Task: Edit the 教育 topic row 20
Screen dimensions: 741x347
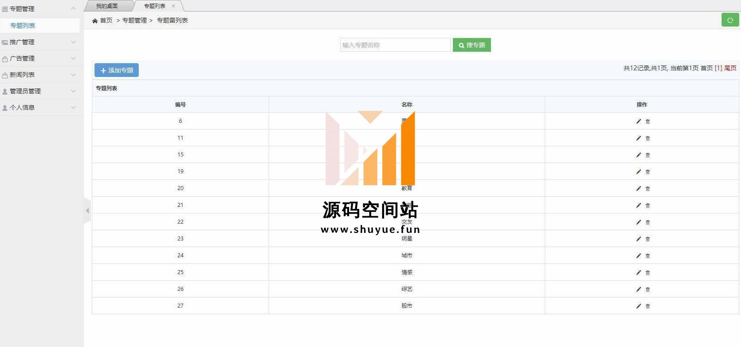Action: pyautogui.click(x=638, y=188)
